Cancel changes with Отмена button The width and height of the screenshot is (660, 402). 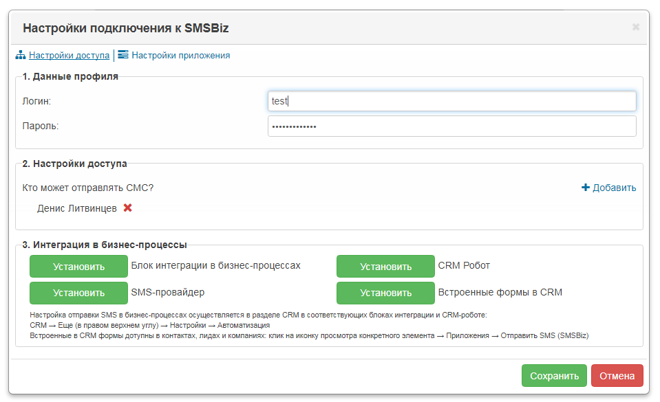[x=617, y=375]
